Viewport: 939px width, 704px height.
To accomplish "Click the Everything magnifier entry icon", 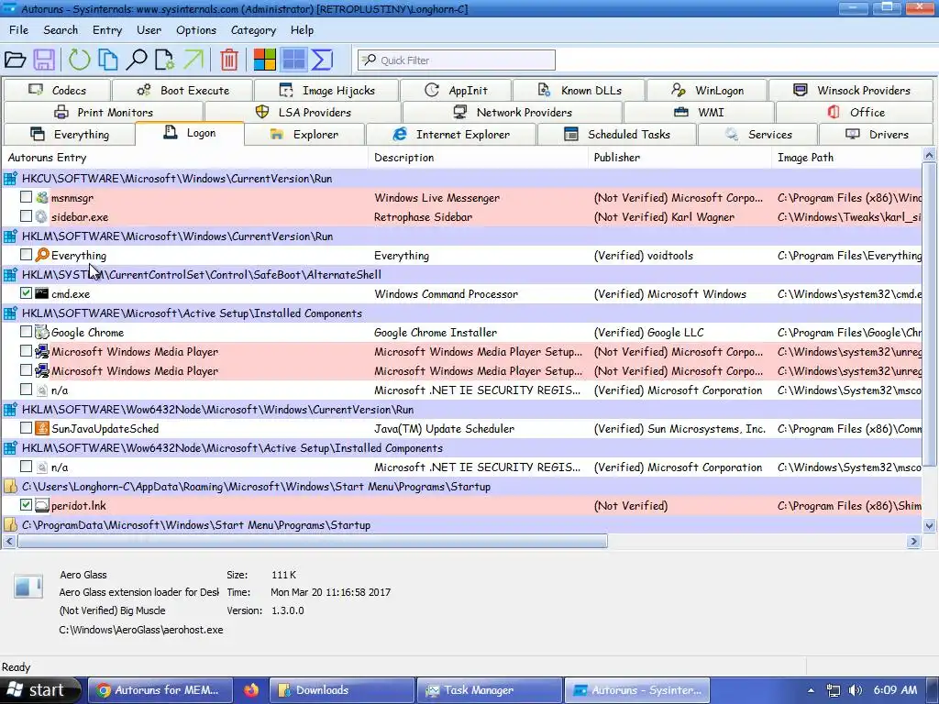I will (42, 255).
